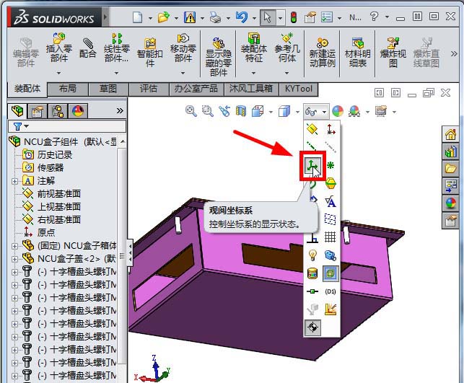
Task: Click the Edit Appearance color sphere
Action: tap(338, 112)
